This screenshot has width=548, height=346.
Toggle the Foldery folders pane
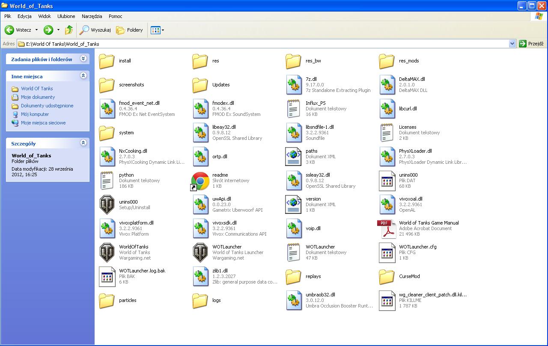[130, 30]
